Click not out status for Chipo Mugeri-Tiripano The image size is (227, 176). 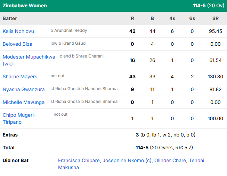pyautogui.click(x=60, y=114)
